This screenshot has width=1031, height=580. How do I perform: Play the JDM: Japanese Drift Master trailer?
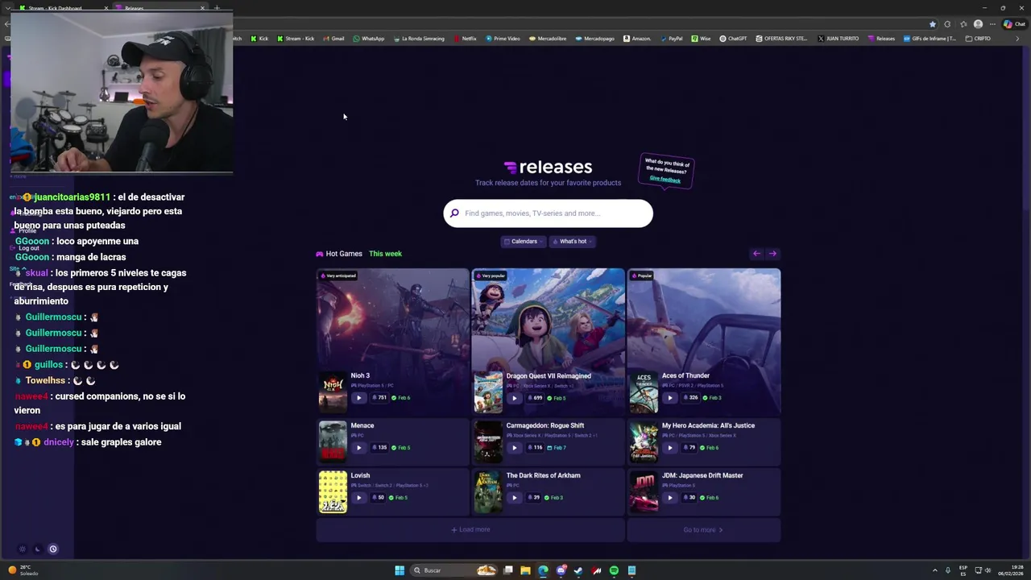(x=669, y=498)
